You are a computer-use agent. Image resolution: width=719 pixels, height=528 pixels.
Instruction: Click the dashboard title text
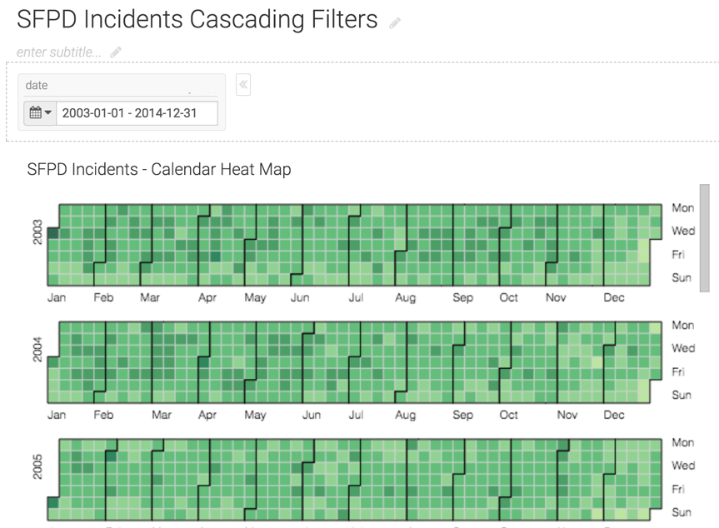coord(197,20)
